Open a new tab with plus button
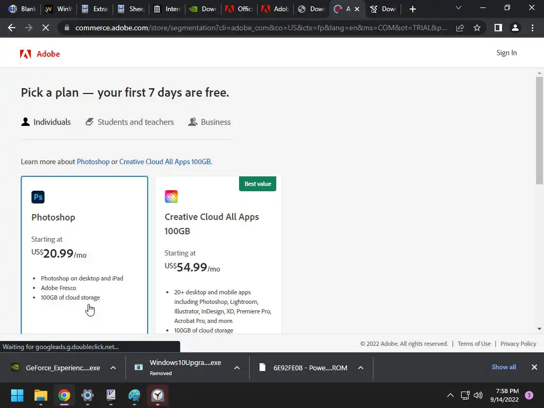The height and width of the screenshot is (408, 544). click(x=412, y=9)
